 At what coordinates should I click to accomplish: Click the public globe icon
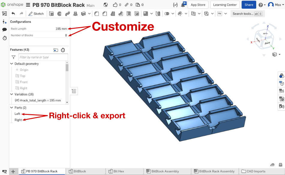(x=106, y=5)
